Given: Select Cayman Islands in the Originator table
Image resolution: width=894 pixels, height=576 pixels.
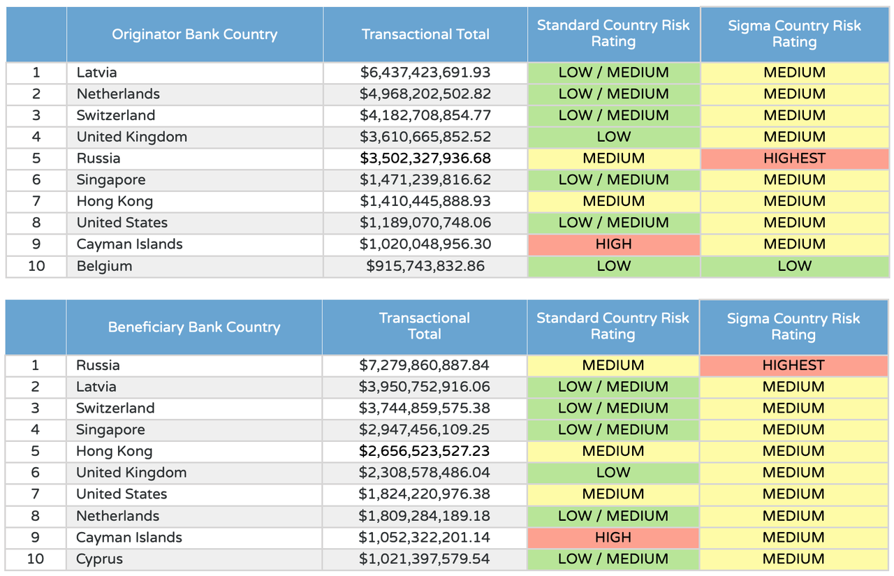Looking at the screenshot, I should click(195, 244).
